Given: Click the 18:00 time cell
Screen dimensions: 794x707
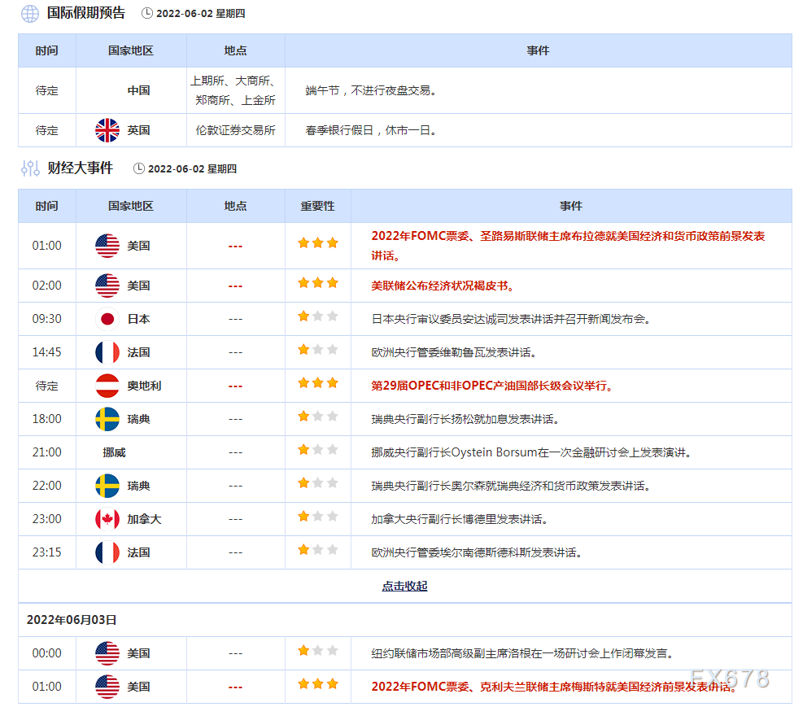Looking at the screenshot, I should tap(46, 419).
